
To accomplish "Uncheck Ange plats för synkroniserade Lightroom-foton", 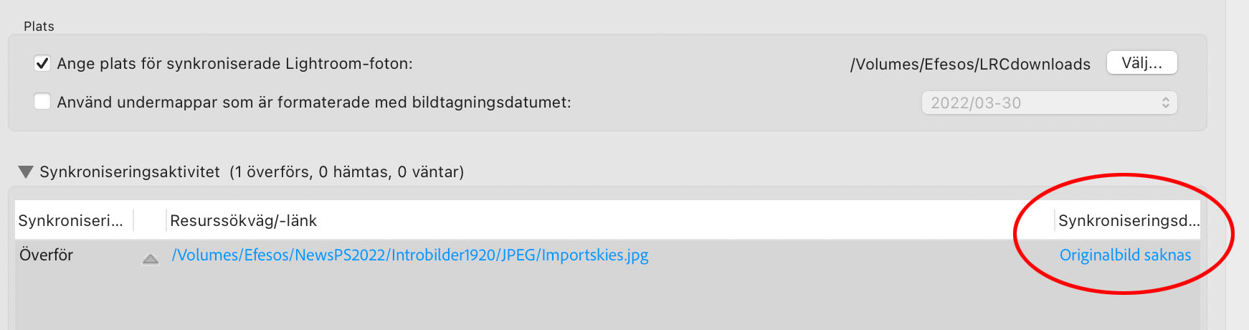I will (42, 63).
